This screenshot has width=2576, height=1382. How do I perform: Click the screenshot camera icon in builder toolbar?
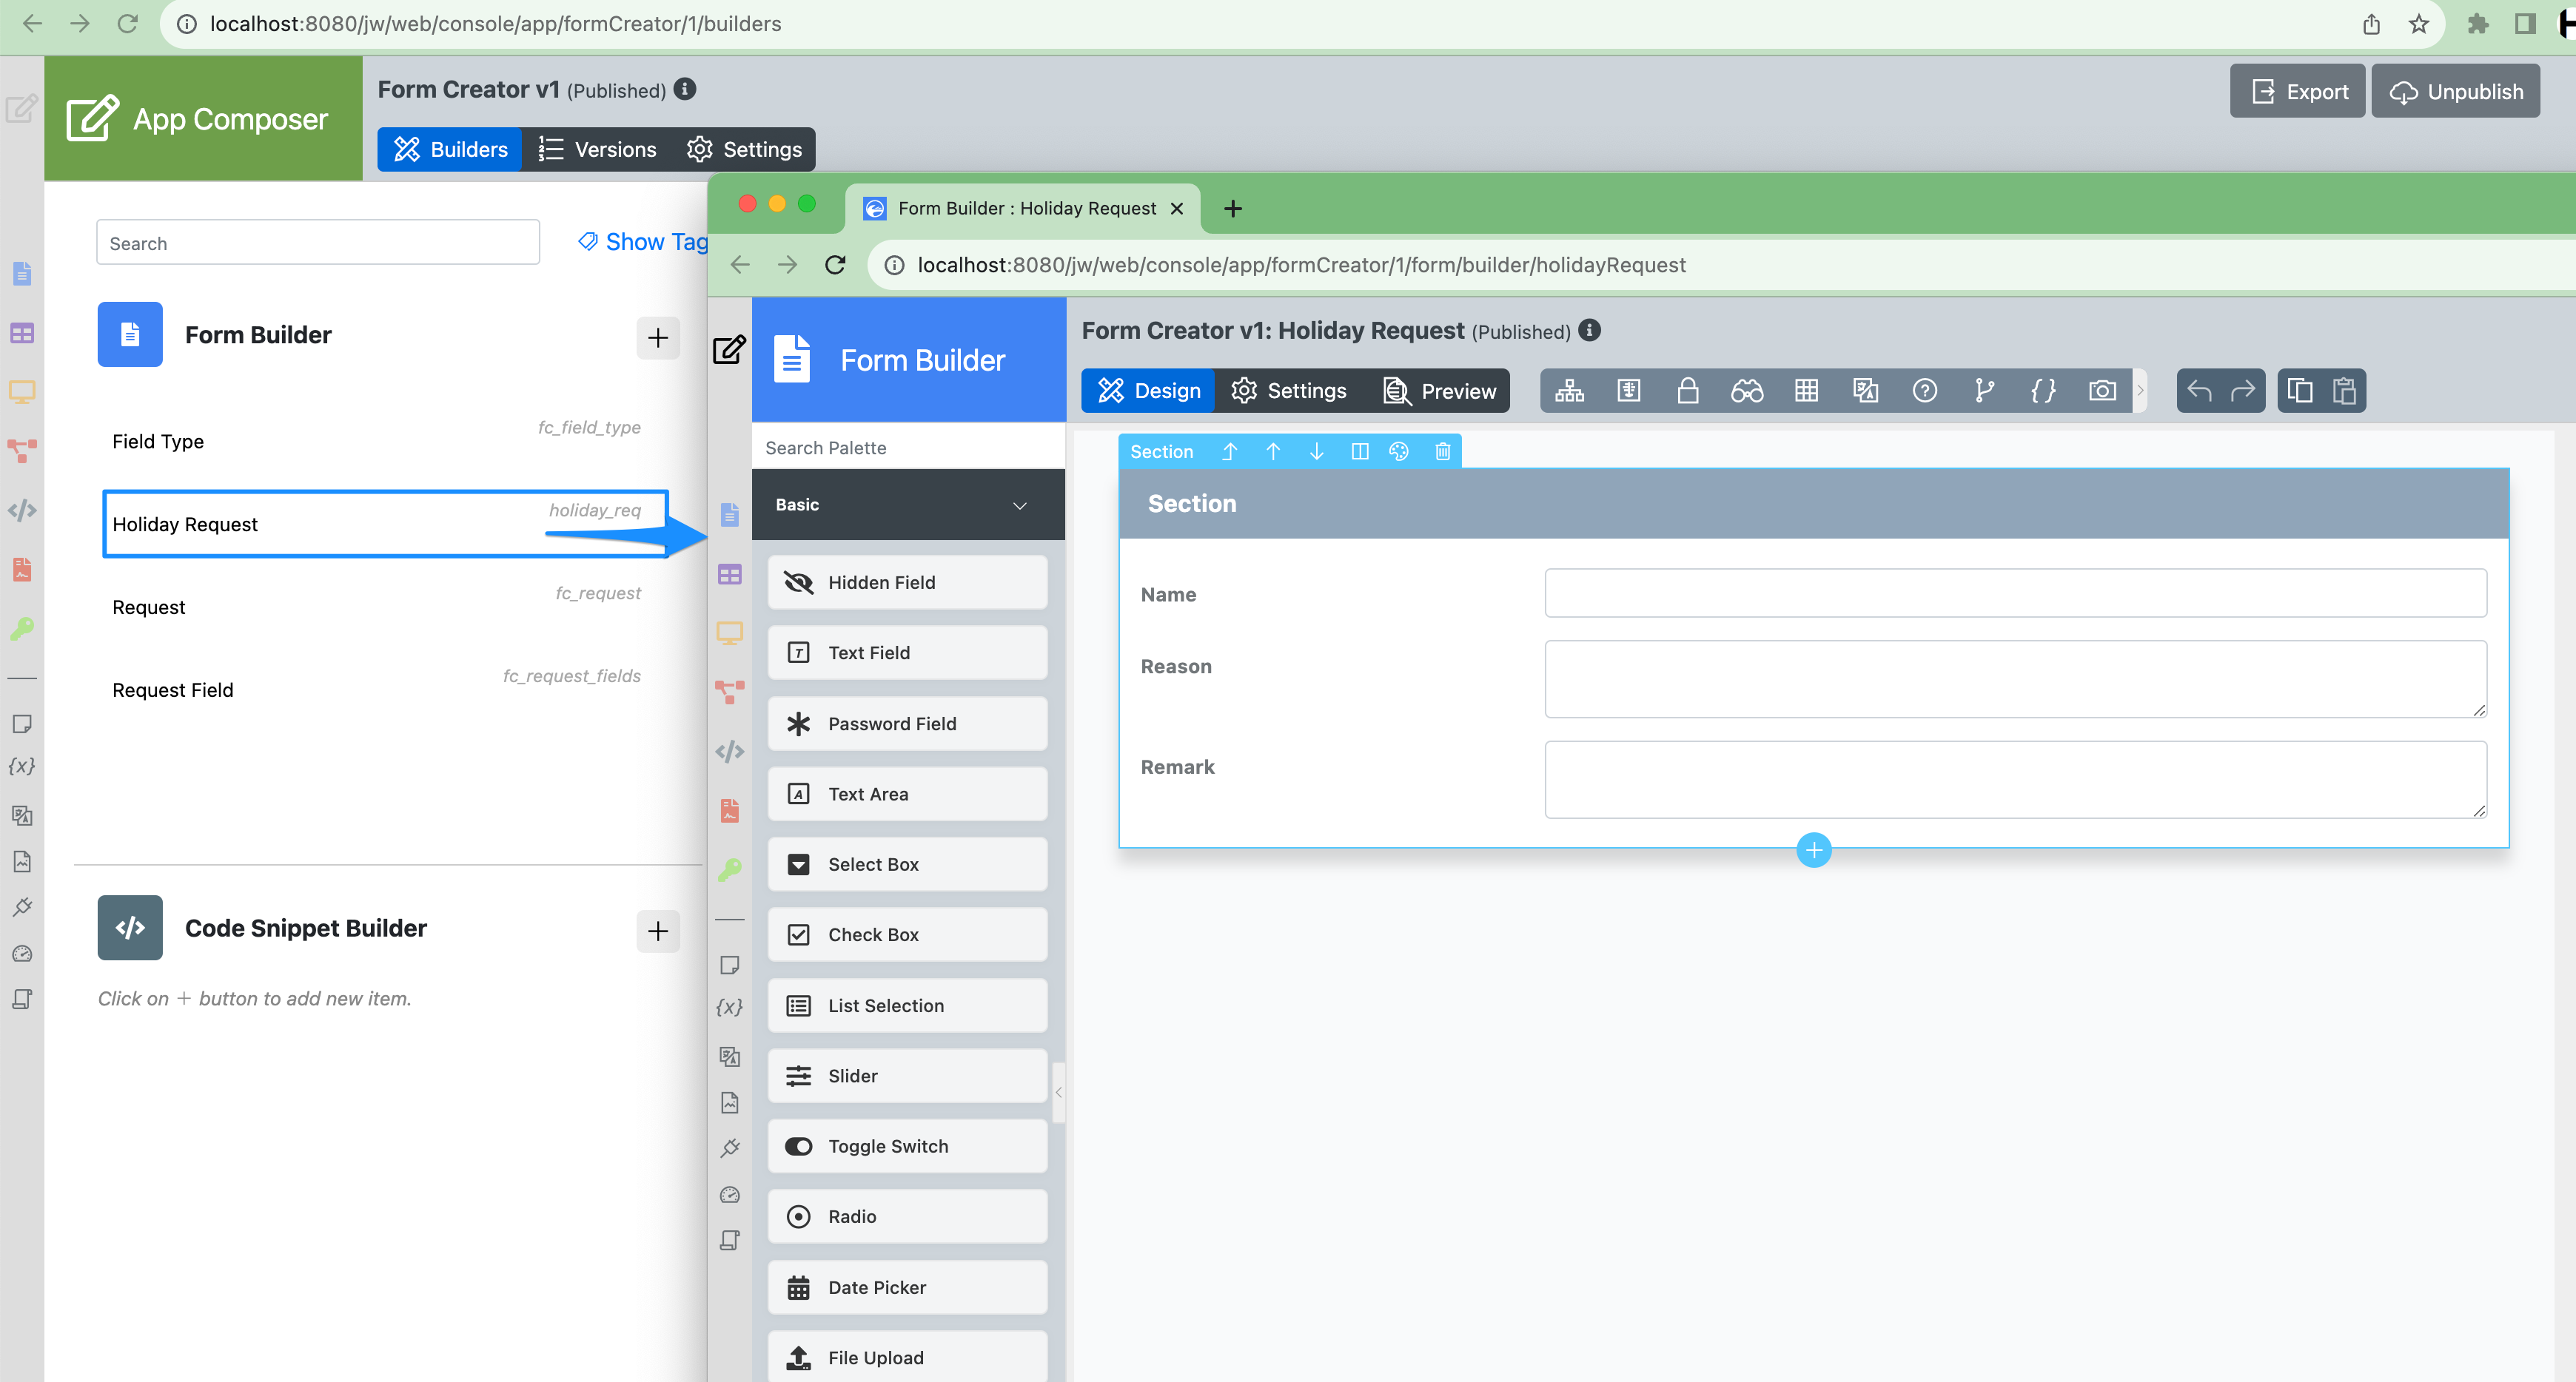(x=2102, y=391)
